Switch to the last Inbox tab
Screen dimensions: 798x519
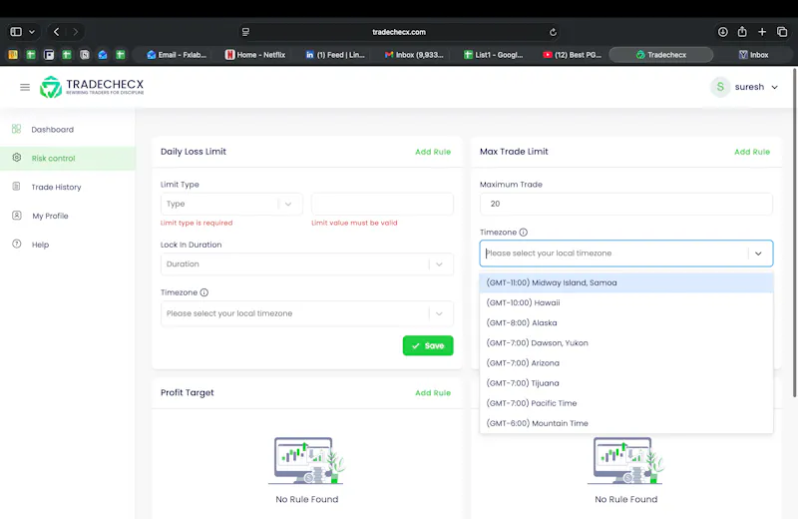pos(754,55)
